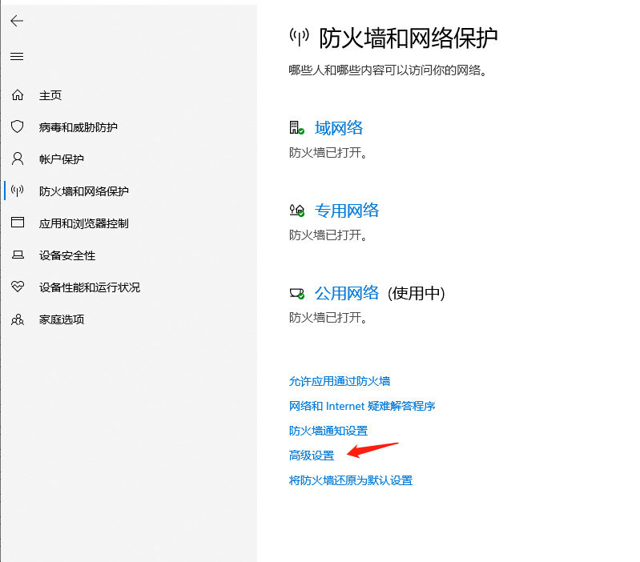Open 防火墙通知设置 link

click(328, 431)
